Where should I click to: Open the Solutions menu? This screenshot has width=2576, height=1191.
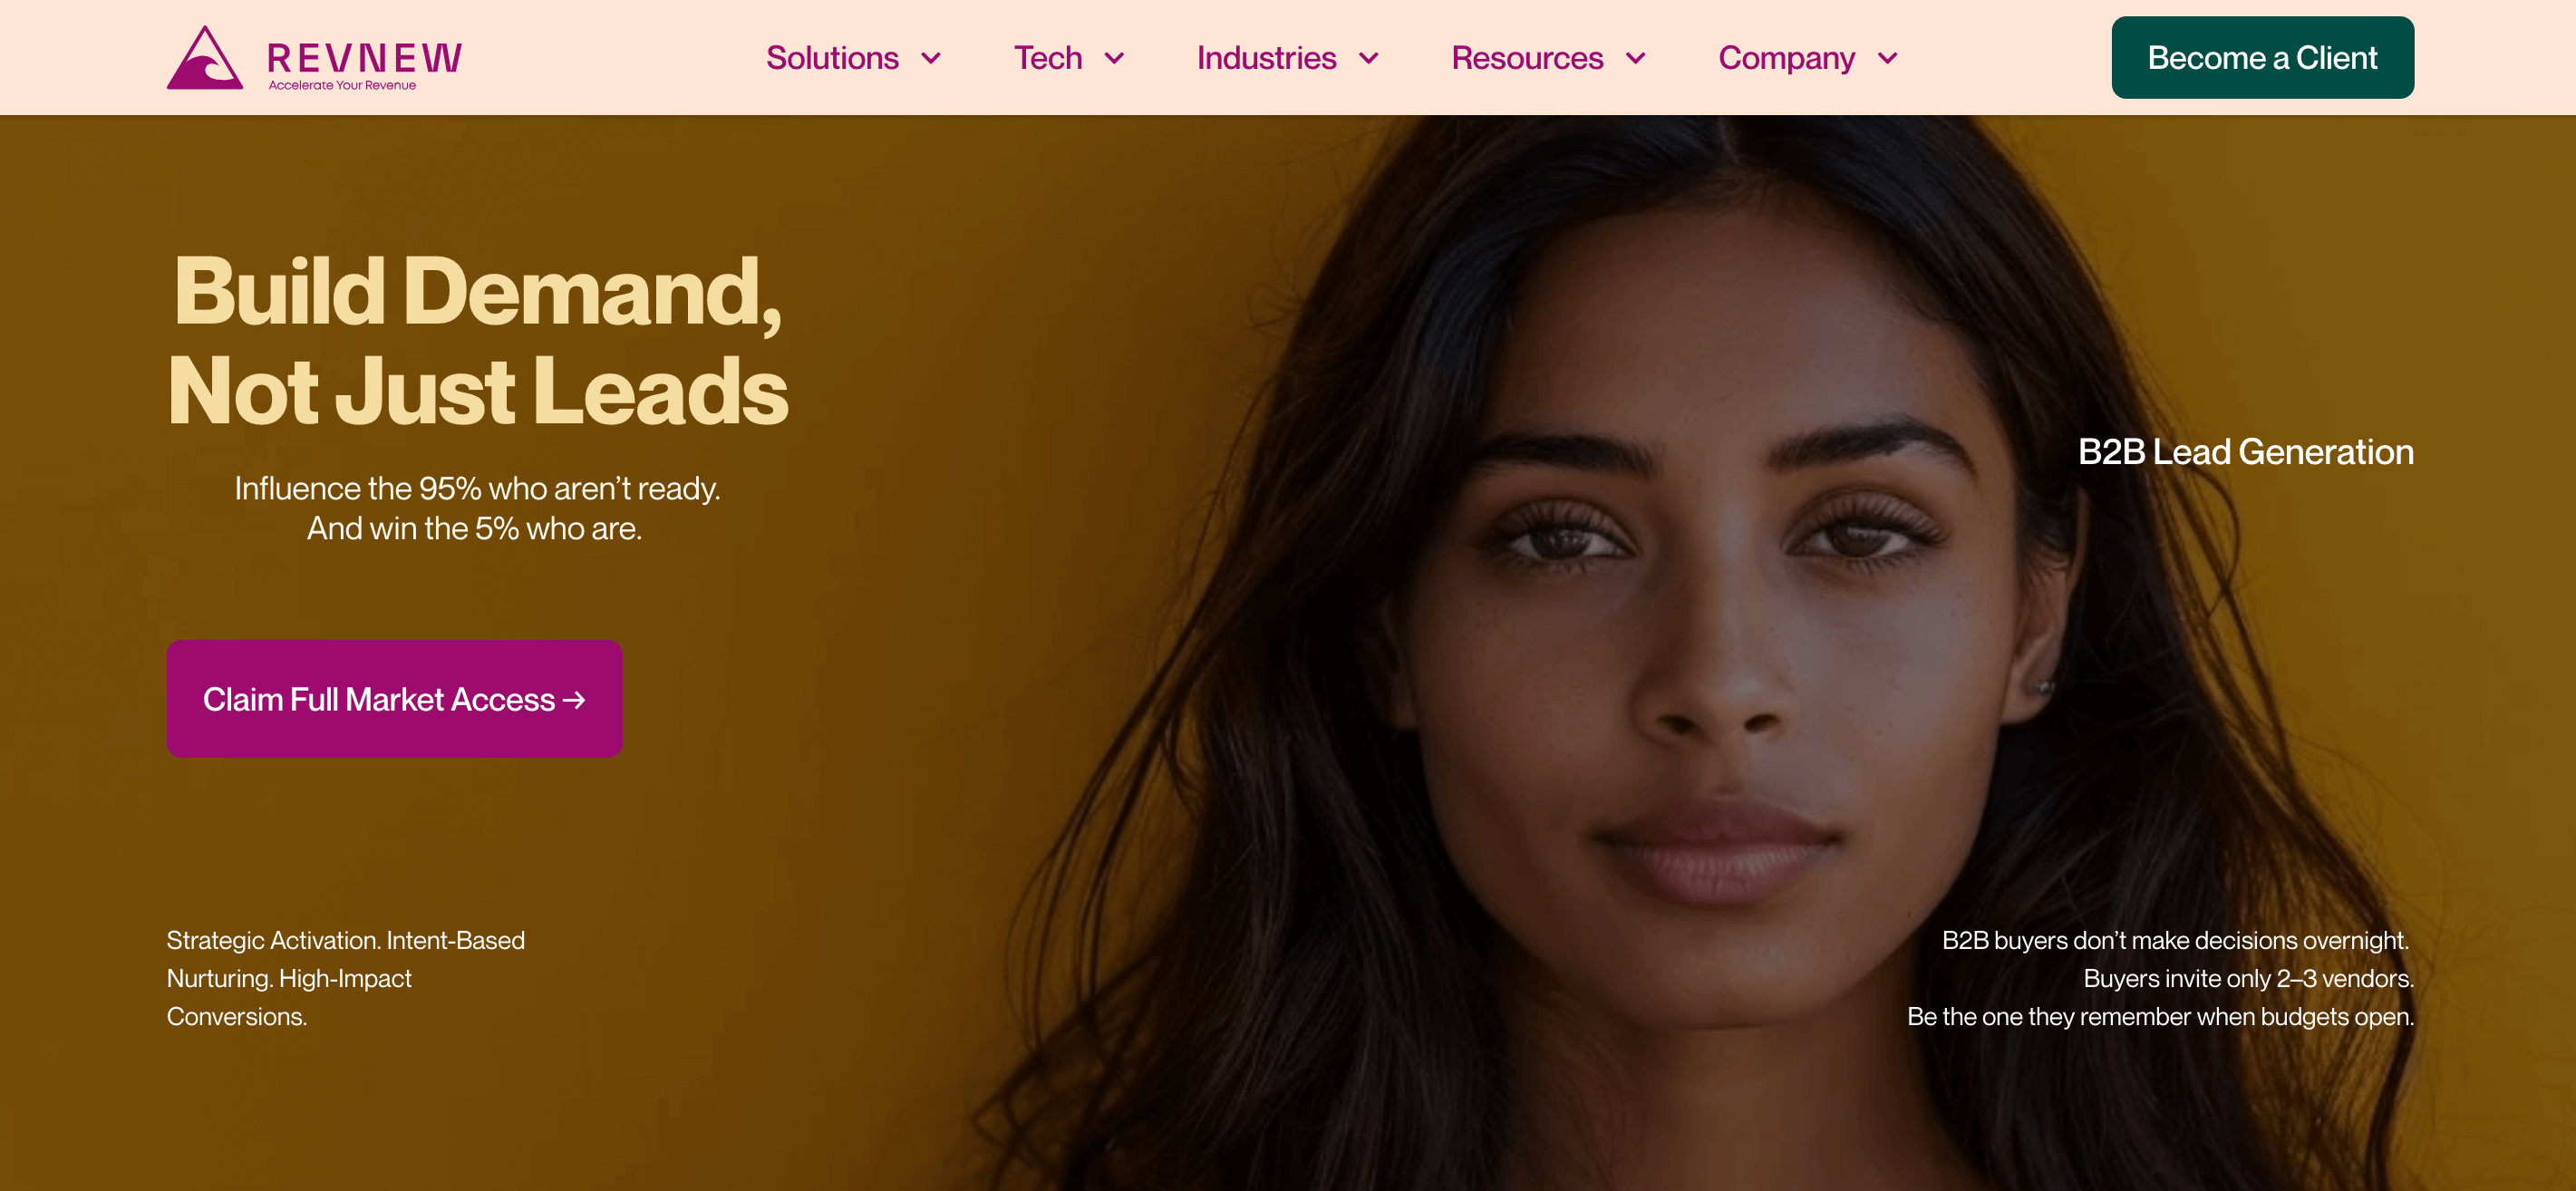[x=832, y=58]
